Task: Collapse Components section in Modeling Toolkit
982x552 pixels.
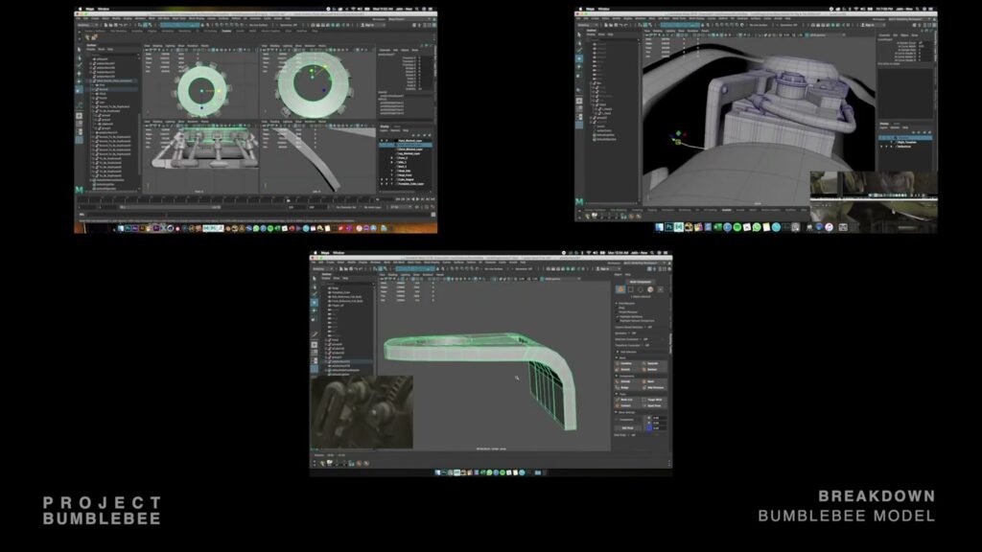Action: pyautogui.click(x=617, y=376)
